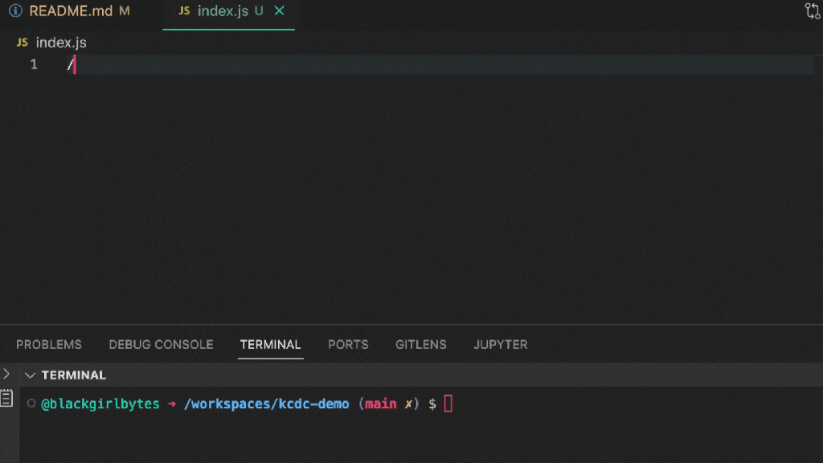Click the index.js breadcrumb label
The width and height of the screenshot is (823, 463).
click(x=61, y=43)
